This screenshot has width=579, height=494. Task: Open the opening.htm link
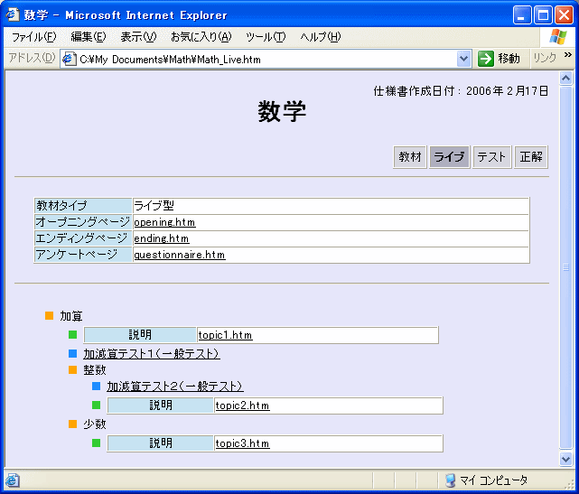pos(164,222)
